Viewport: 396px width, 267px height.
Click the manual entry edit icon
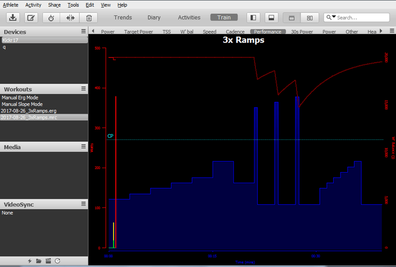pyautogui.click(x=31, y=18)
